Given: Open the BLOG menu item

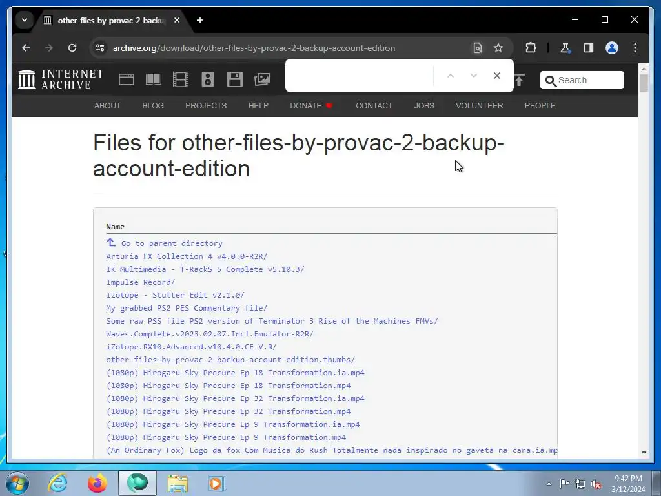Looking at the screenshot, I should (x=153, y=106).
